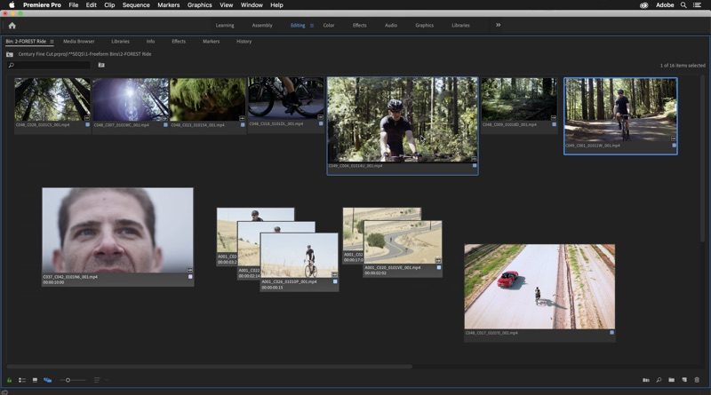The image size is (711, 395).
Task: Open the Graphics workspace
Action: click(424, 26)
